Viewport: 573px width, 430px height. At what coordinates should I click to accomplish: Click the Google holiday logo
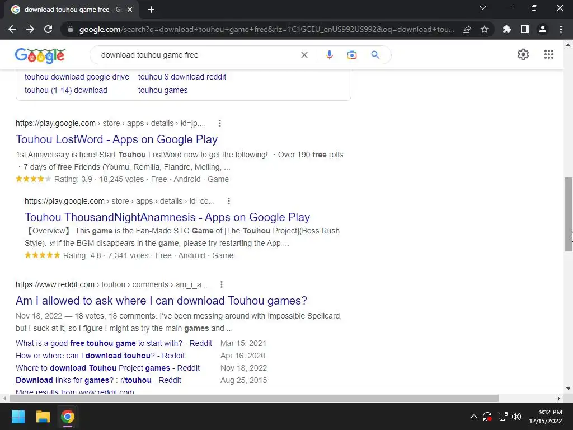point(40,55)
